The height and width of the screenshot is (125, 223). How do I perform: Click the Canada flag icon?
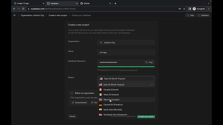(x=100, y=90)
